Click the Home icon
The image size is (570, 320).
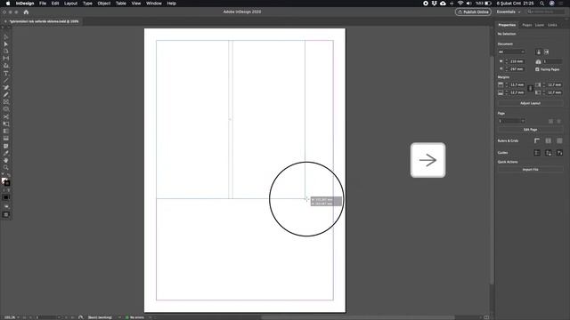26,12
